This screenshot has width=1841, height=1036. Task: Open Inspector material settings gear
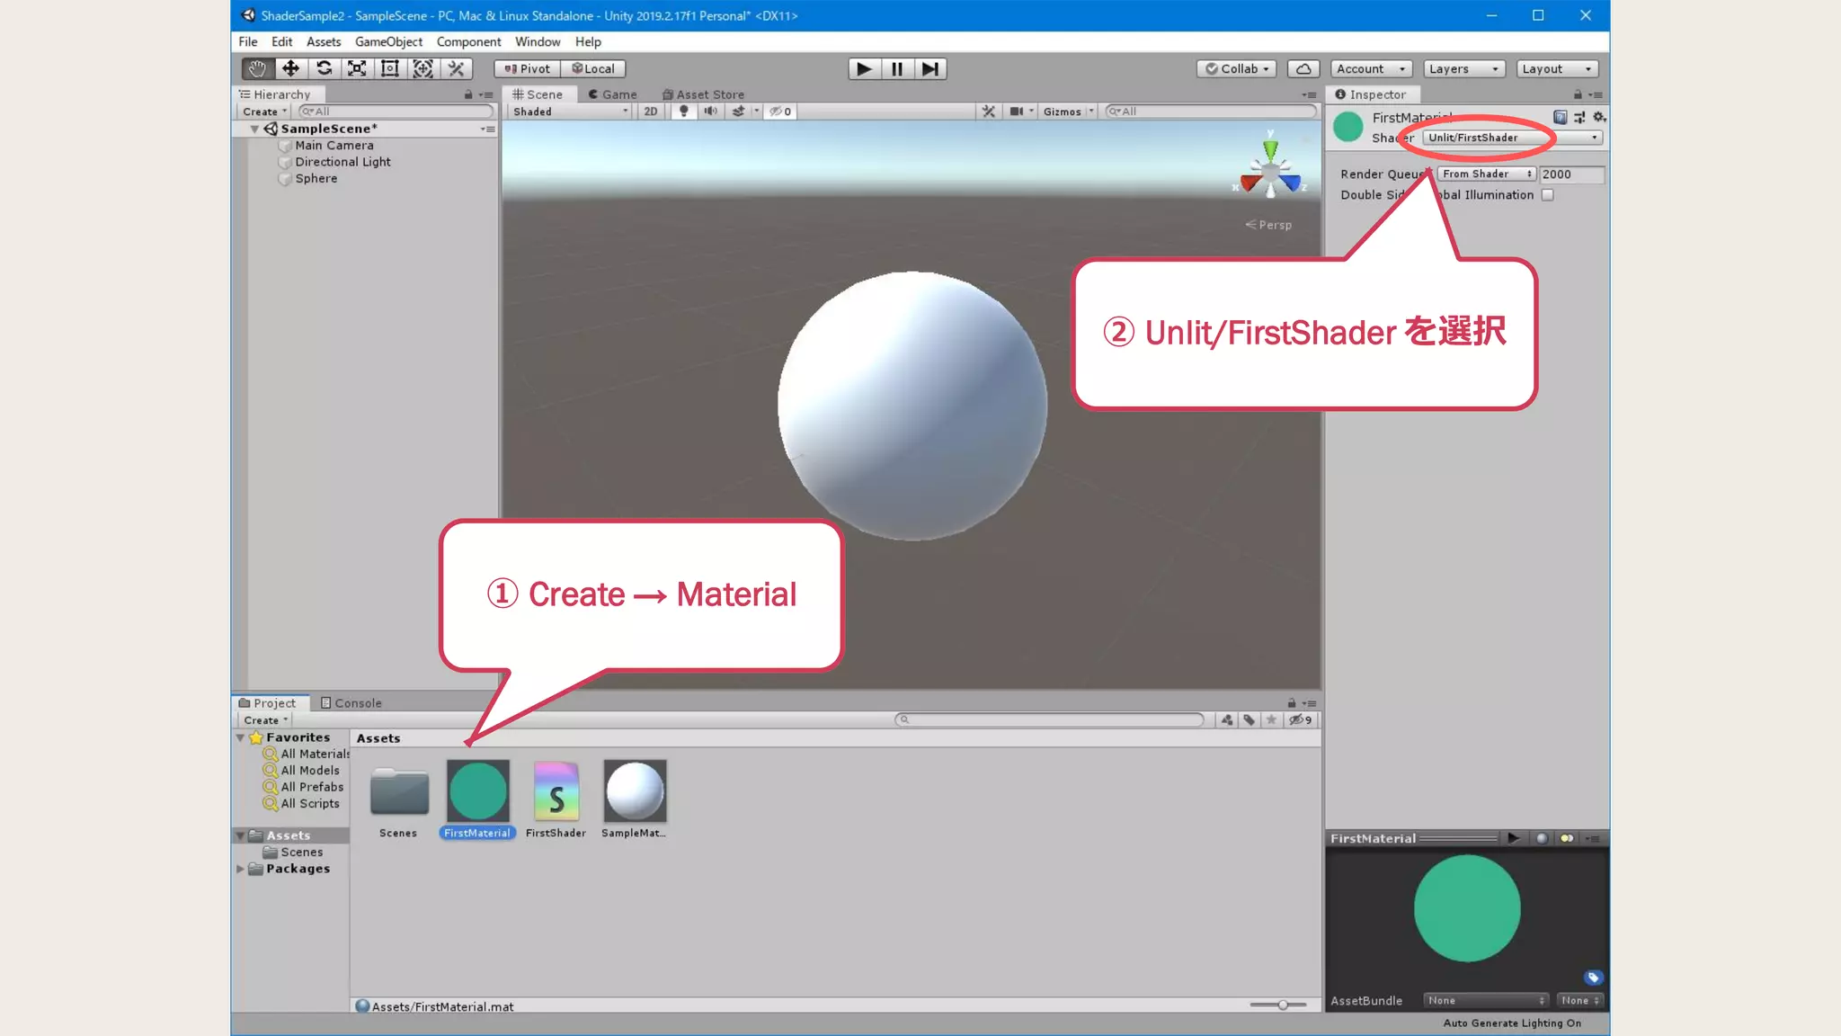[1598, 118]
